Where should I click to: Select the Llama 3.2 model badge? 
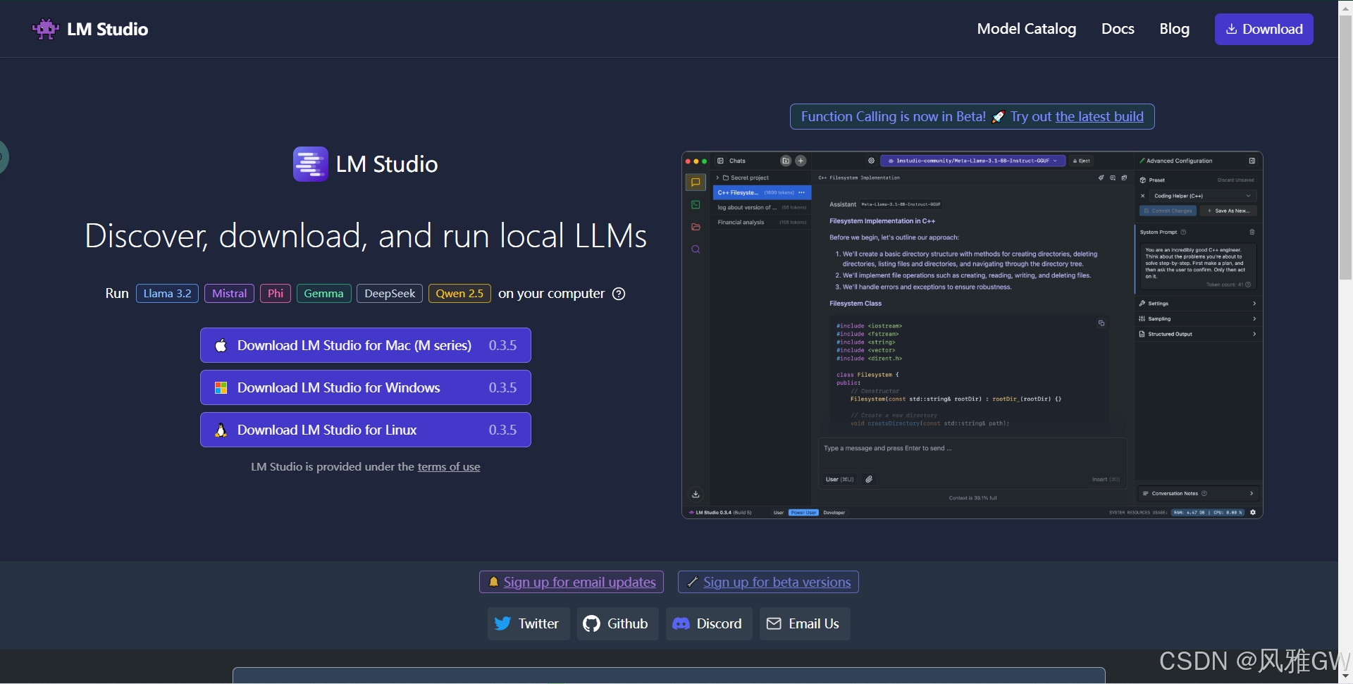tap(167, 294)
